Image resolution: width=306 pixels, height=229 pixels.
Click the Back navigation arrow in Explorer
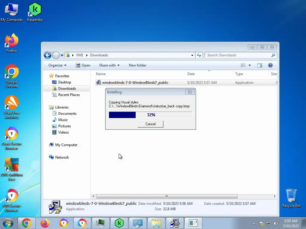click(x=48, y=55)
